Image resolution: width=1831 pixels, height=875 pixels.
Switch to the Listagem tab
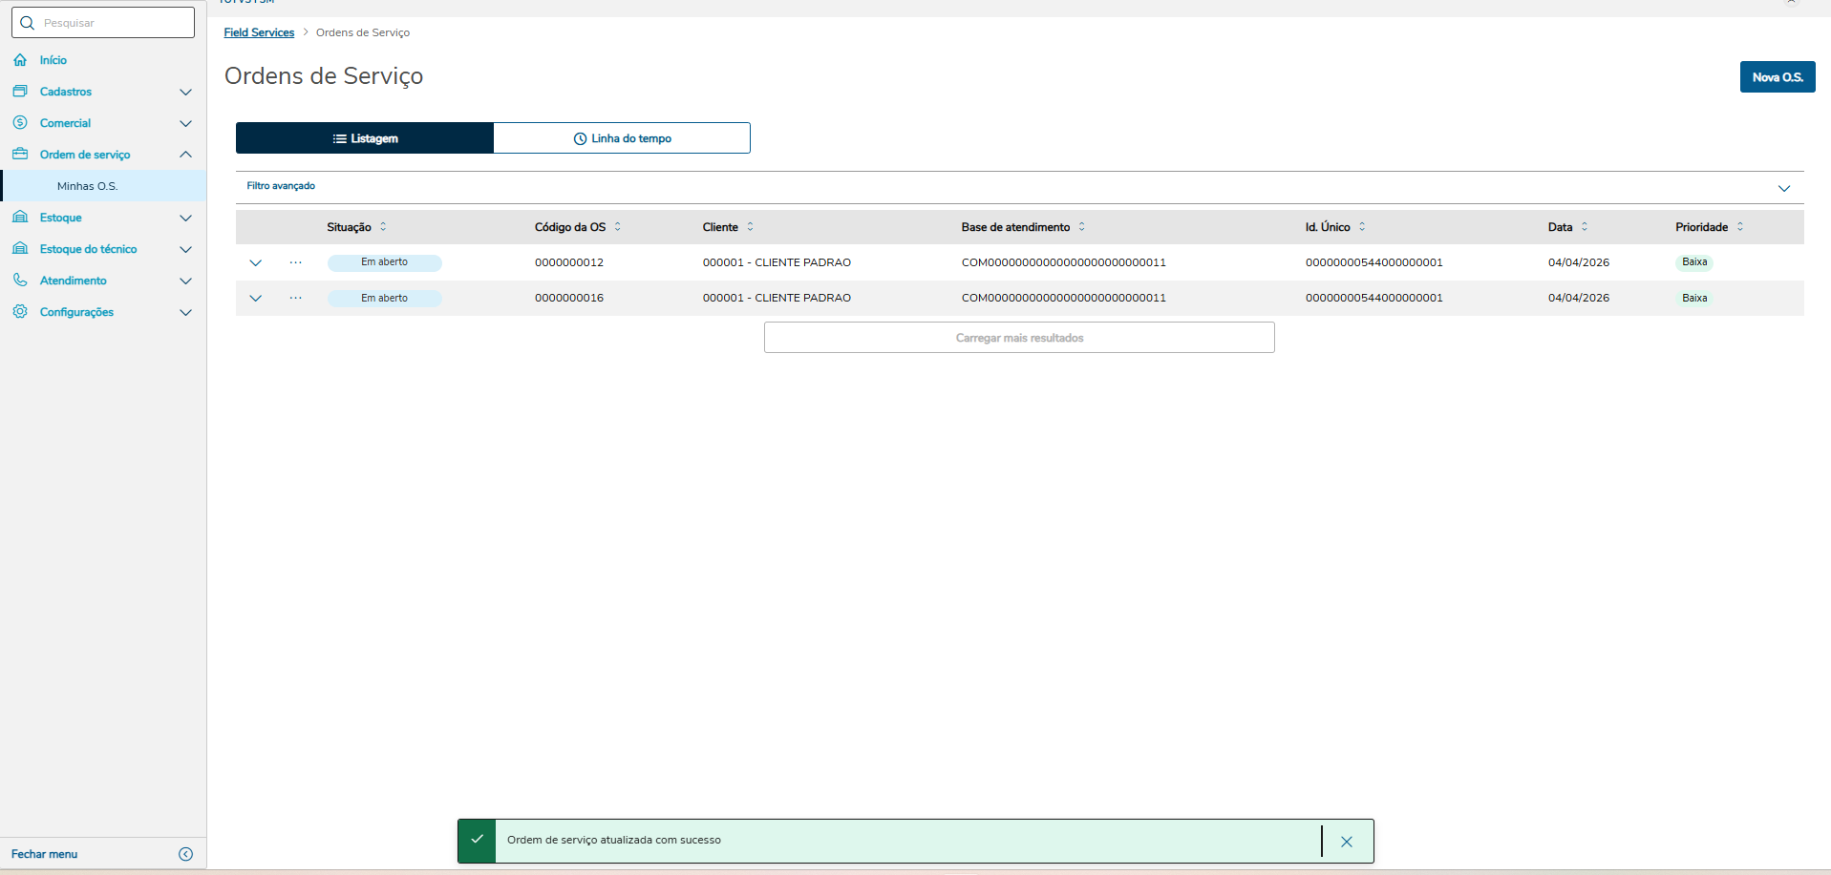pos(365,138)
